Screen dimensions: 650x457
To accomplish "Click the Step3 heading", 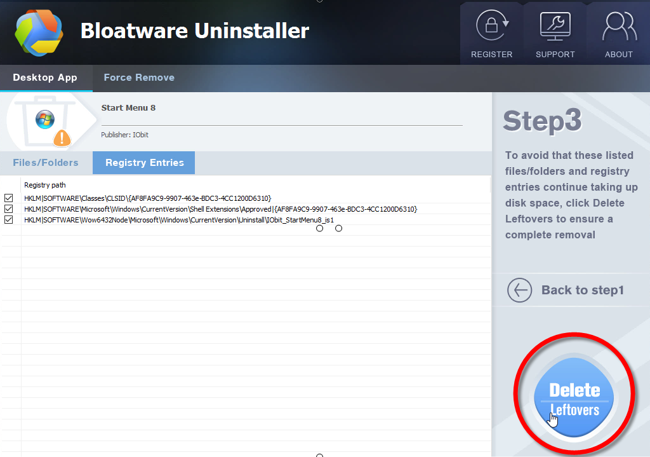I will [542, 121].
